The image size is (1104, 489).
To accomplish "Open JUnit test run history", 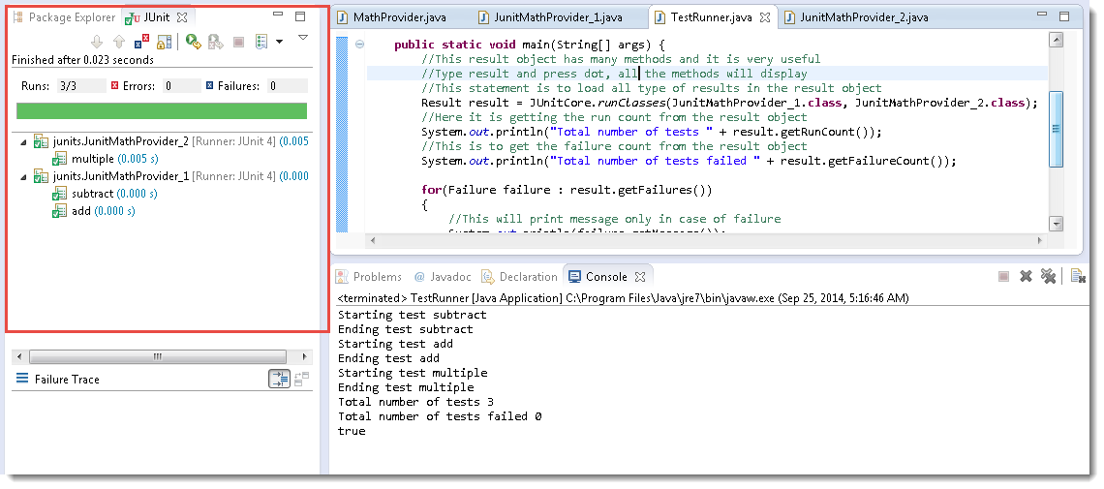I will (x=261, y=43).
